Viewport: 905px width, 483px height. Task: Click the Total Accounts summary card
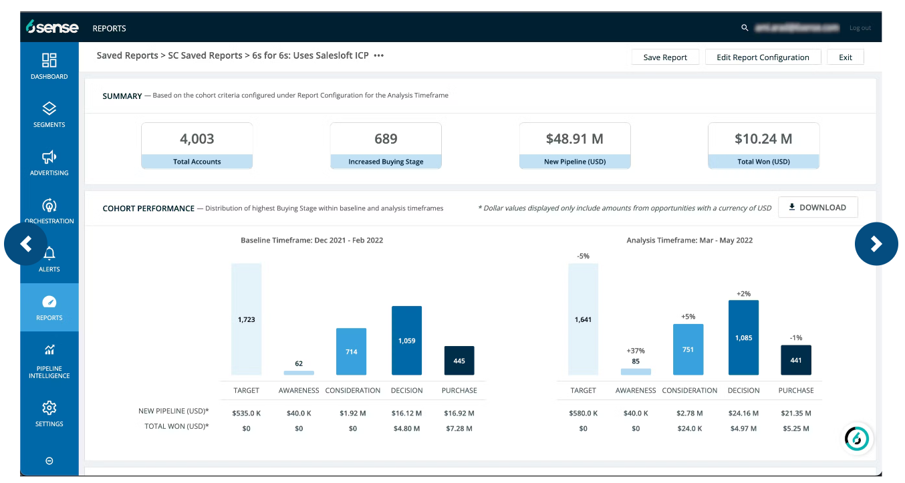197,145
